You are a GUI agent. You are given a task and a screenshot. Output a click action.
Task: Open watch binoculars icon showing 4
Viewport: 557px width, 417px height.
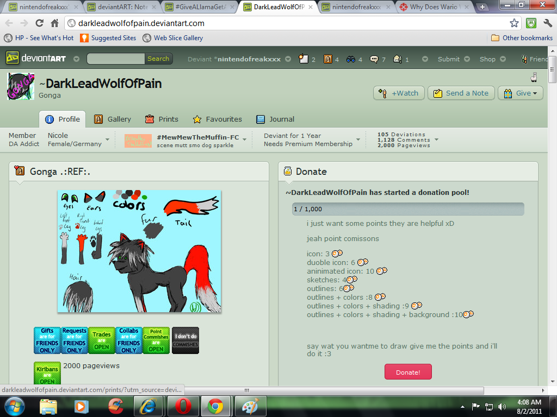pyautogui.click(x=351, y=59)
